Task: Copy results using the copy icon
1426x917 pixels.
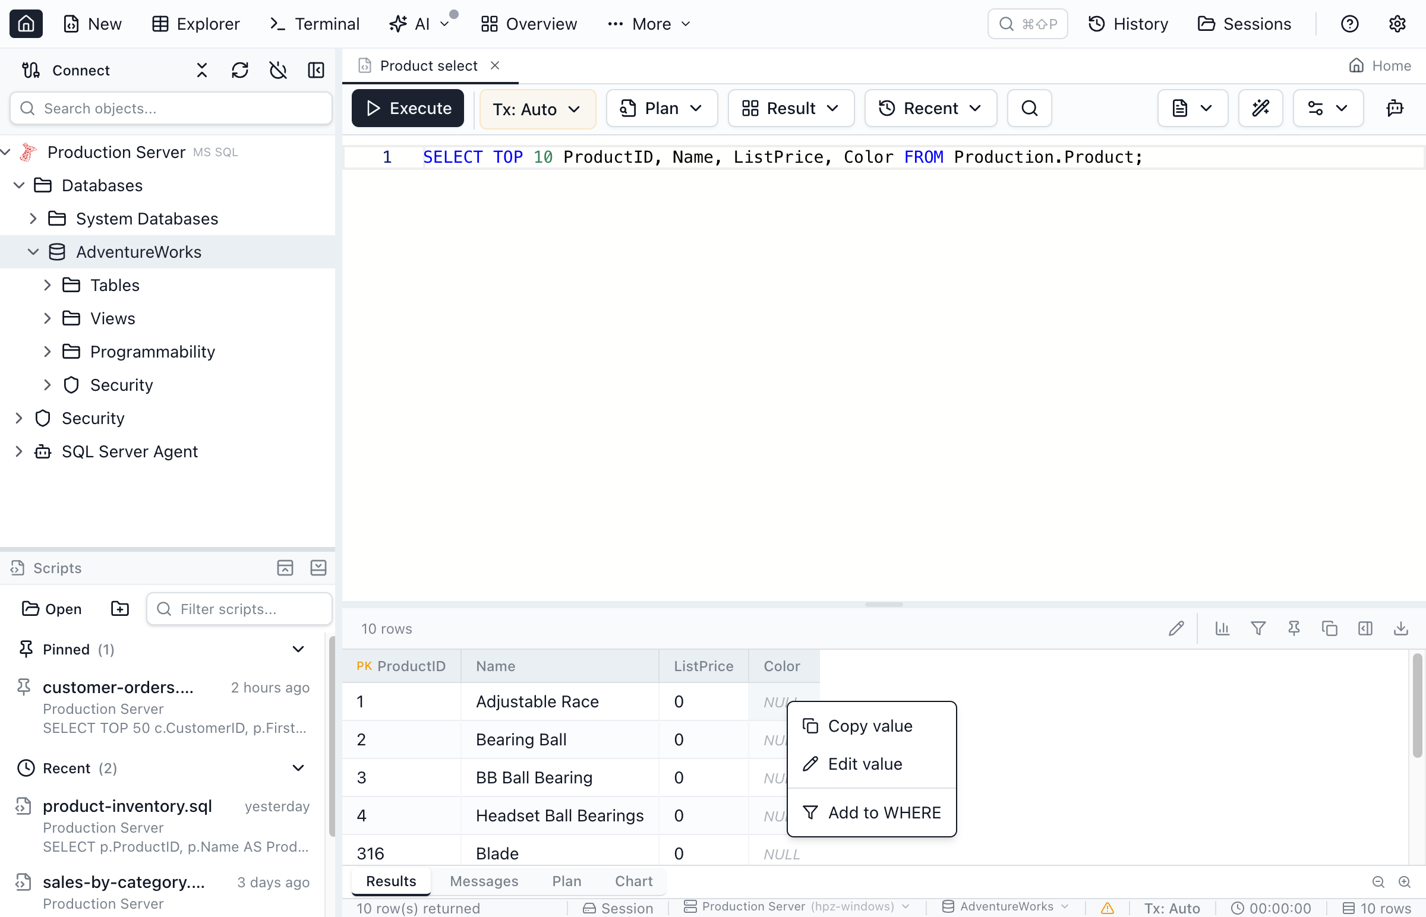Action: tap(1330, 629)
